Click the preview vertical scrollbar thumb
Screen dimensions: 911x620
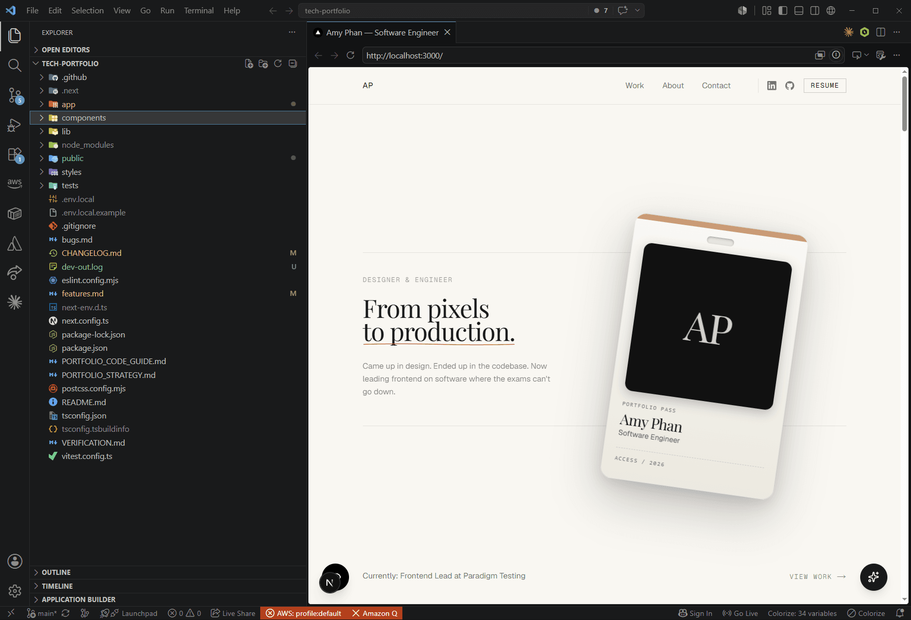(x=904, y=104)
